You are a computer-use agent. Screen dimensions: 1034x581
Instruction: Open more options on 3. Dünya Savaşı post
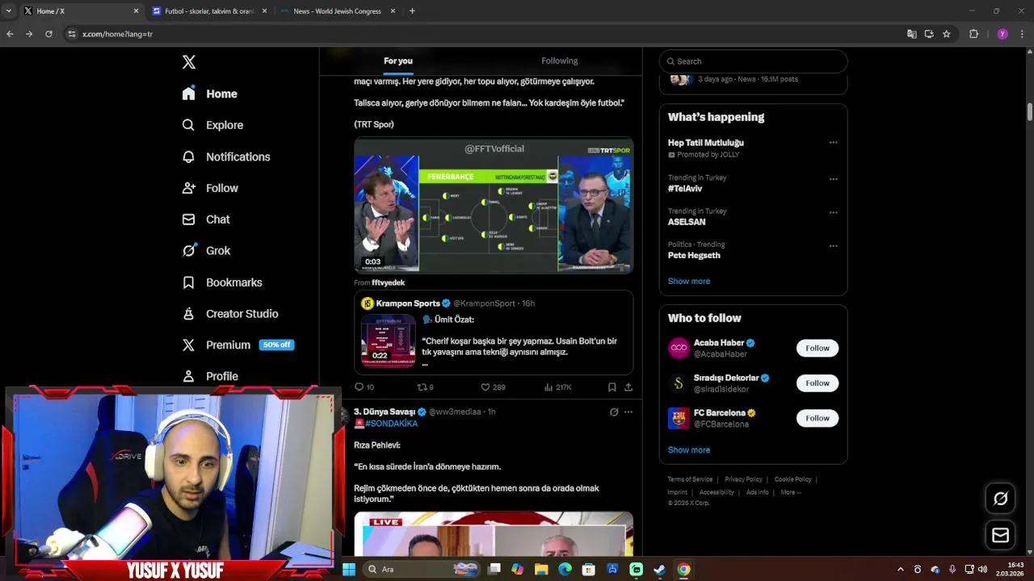pyautogui.click(x=628, y=412)
